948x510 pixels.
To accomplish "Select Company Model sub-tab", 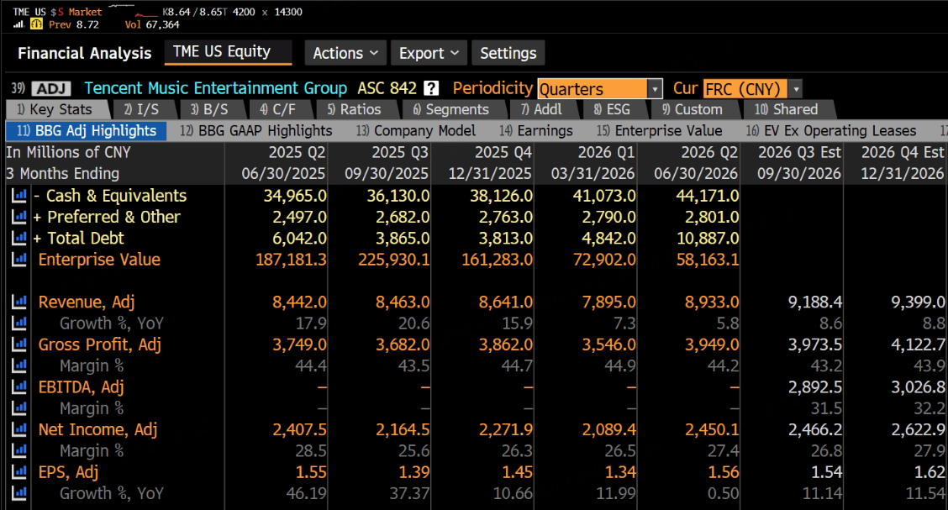I will pos(416,130).
